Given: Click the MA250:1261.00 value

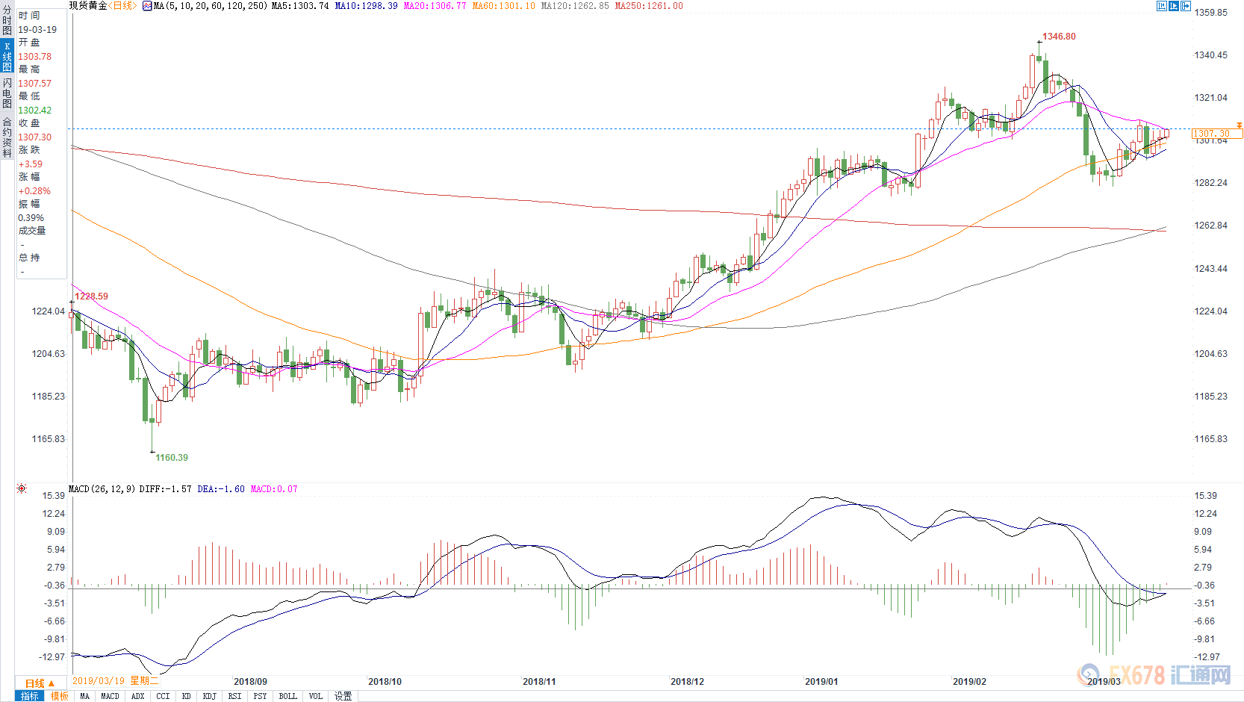Looking at the screenshot, I should pyautogui.click(x=649, y=6).
